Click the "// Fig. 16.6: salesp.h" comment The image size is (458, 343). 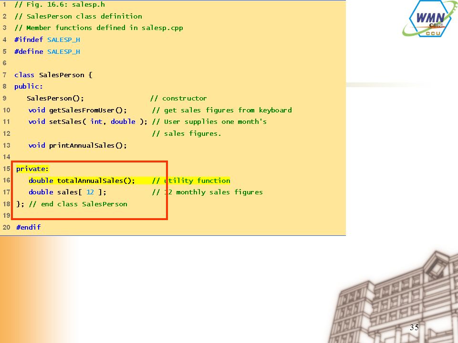pos(60,5)
